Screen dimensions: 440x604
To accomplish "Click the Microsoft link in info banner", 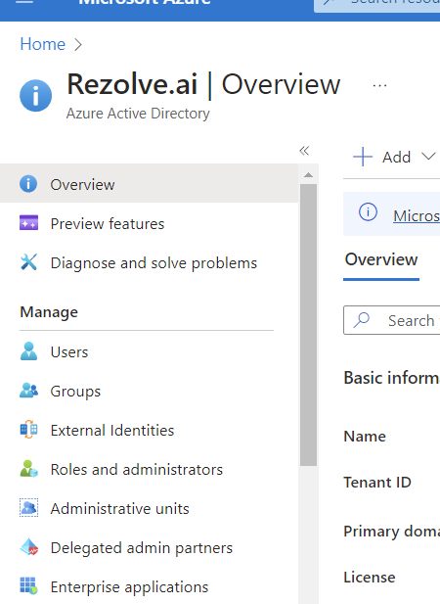I will coord(417,215).
